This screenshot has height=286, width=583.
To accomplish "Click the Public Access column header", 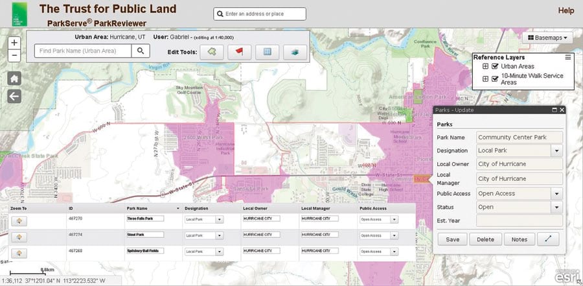I will [373, 209].
